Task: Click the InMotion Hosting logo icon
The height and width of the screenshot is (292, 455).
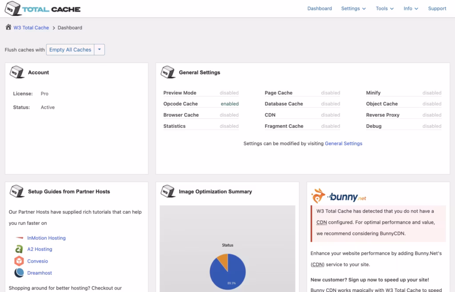Action: 19,238
